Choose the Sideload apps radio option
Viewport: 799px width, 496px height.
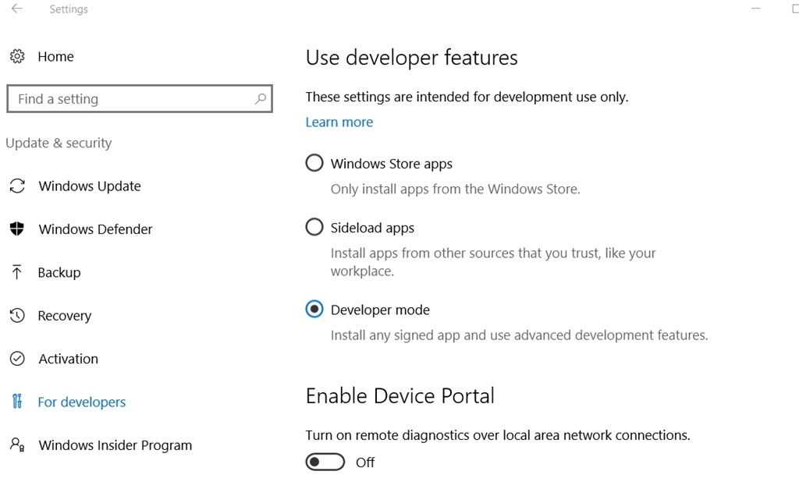[314, 227]
